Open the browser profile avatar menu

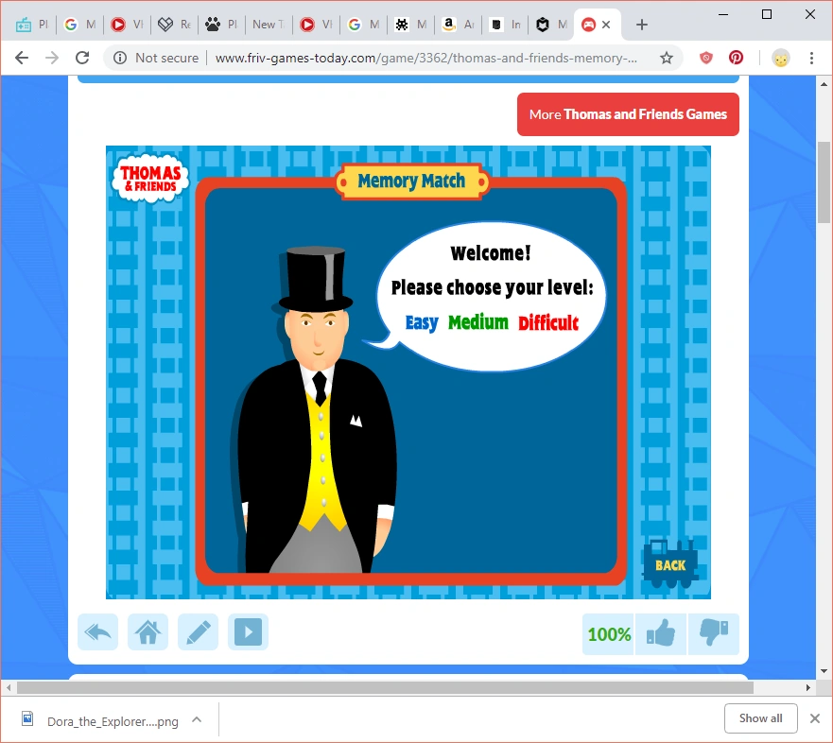point(781,58)
